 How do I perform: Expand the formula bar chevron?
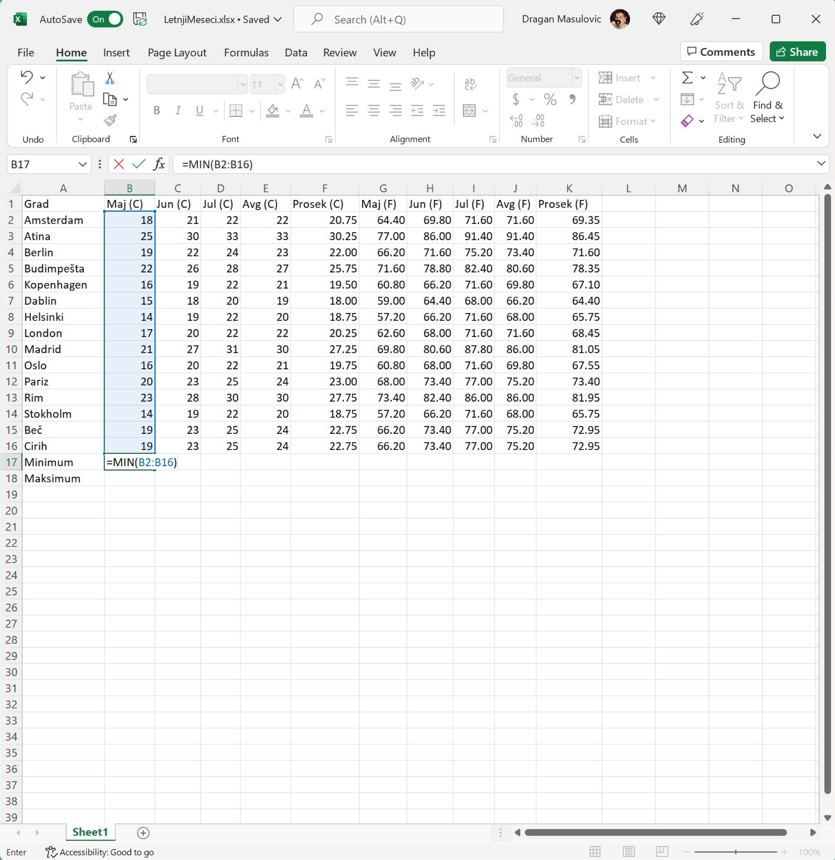[821, 164]
